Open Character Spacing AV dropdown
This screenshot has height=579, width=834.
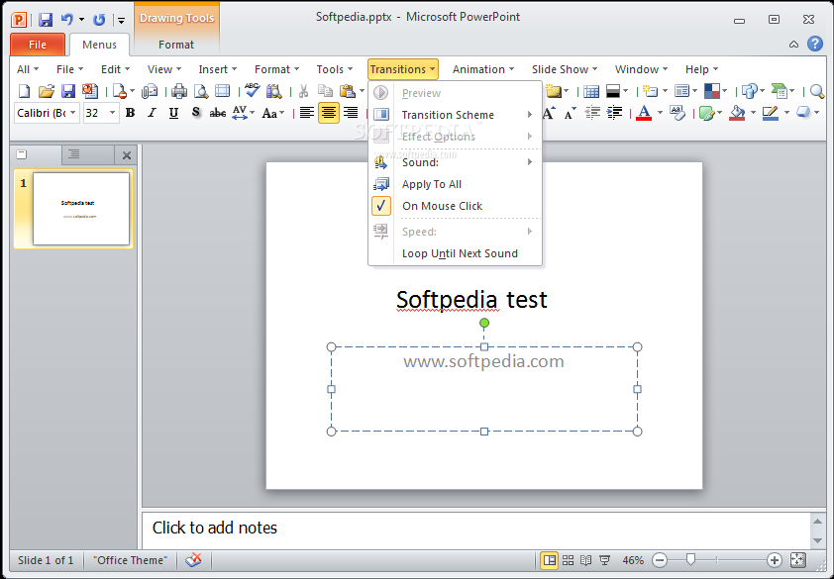tap(244, 113)
